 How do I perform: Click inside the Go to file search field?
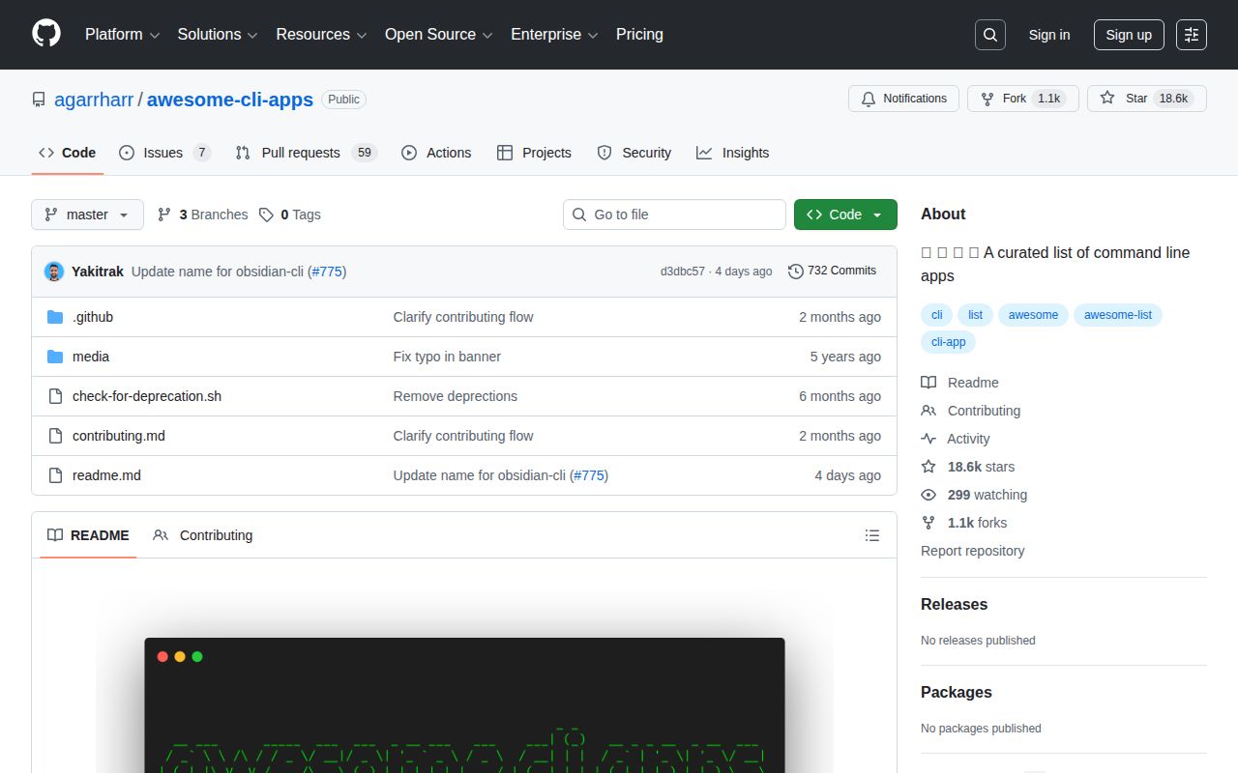(674, 215)
